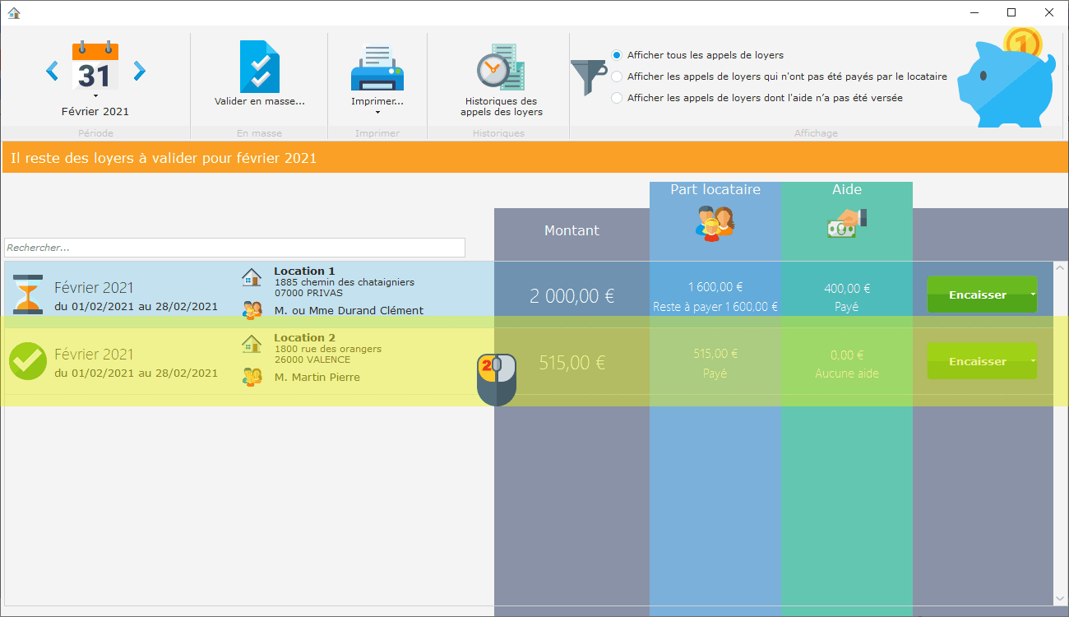Select Afficher tous les appels de loyers

(x=617, y=55)
